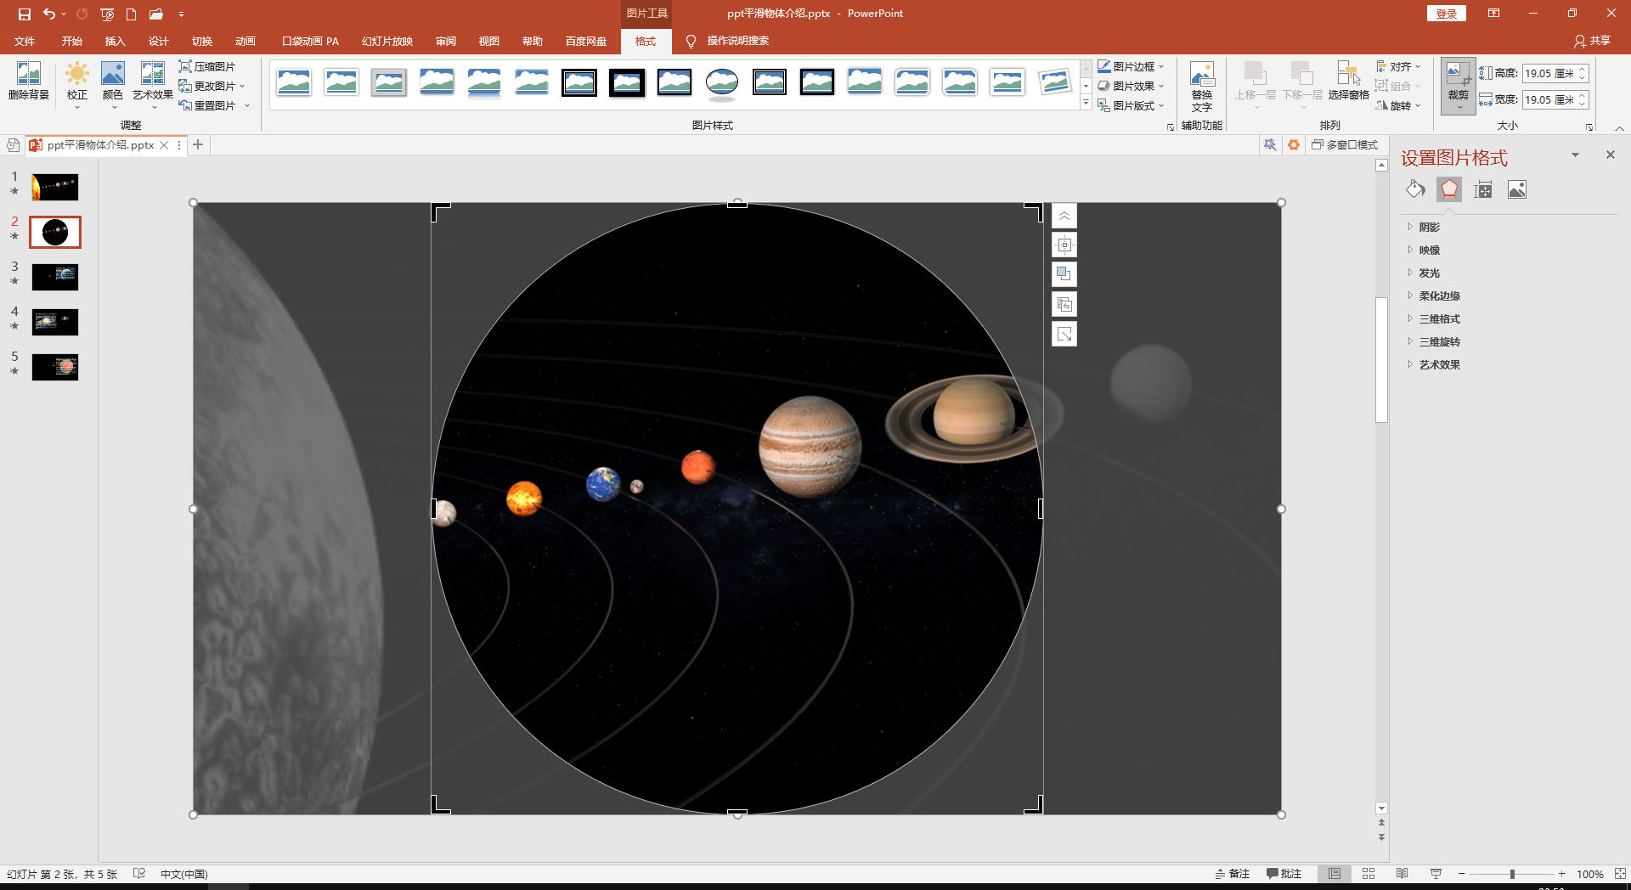The height and width of the screenshot is (890, 1631).
Task: Open the Selection Pane (选择窗格)
Action: click(x=1348, y=82)
